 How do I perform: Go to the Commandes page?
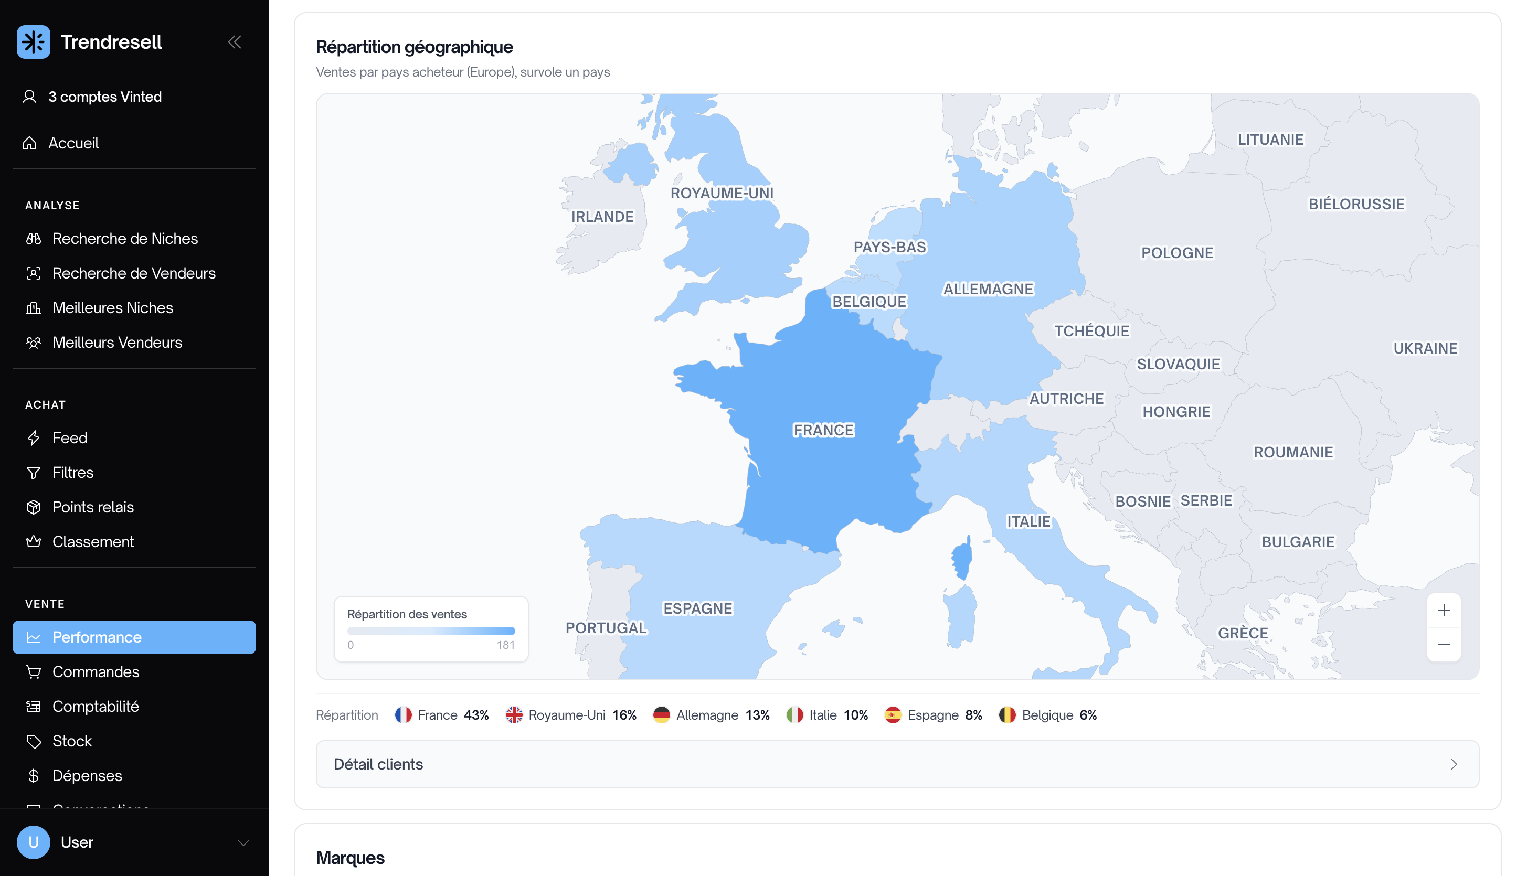click(134, 672)
